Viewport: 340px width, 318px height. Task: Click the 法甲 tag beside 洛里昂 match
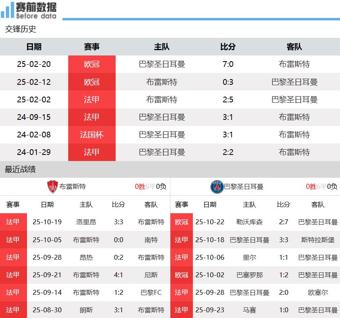tap(13, 222)
